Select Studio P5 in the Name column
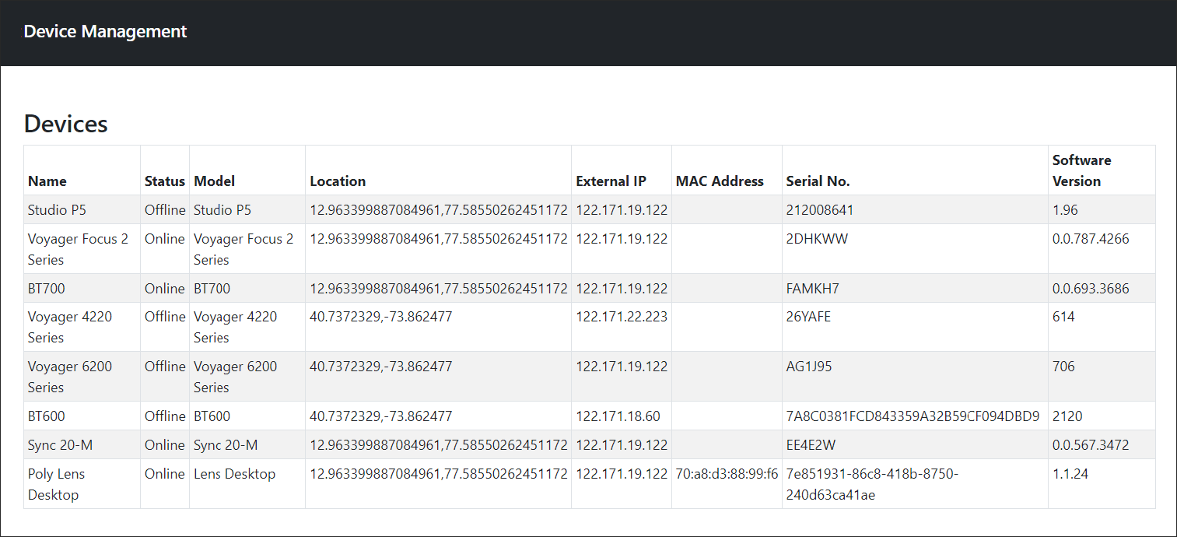Image resolution: width=1177 pixels, height=537 pixels. click(57, 210)
